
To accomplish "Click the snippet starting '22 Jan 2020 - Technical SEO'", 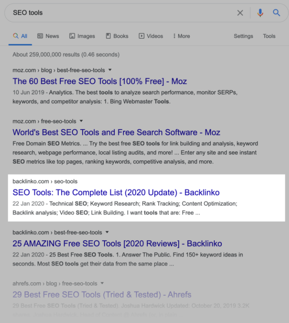I will [125, 208].
